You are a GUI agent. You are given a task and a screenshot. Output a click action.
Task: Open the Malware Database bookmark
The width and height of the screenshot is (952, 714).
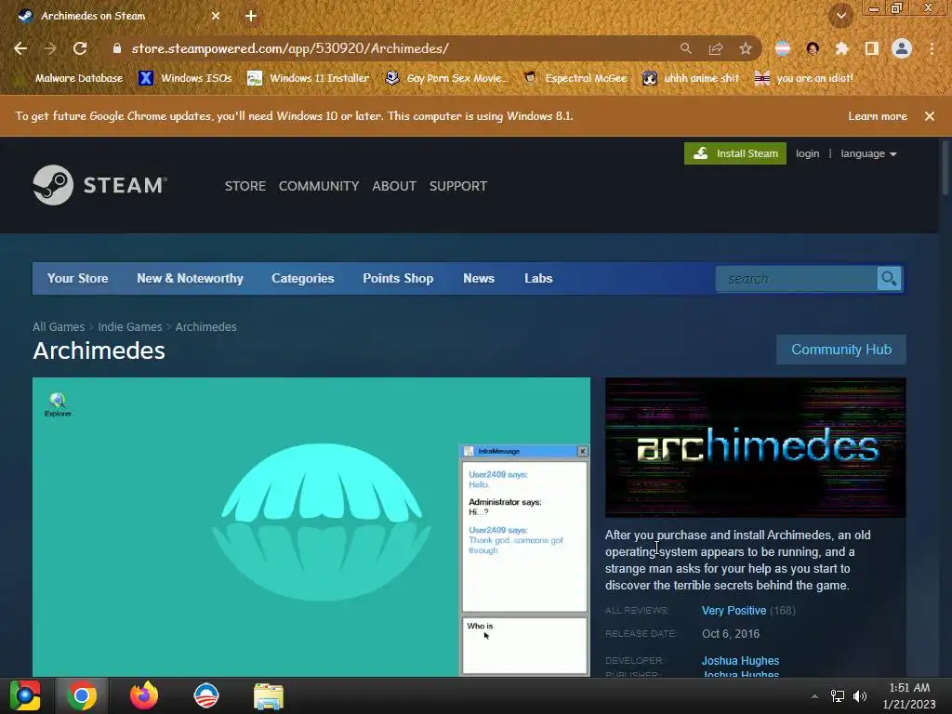pos(71,78)
